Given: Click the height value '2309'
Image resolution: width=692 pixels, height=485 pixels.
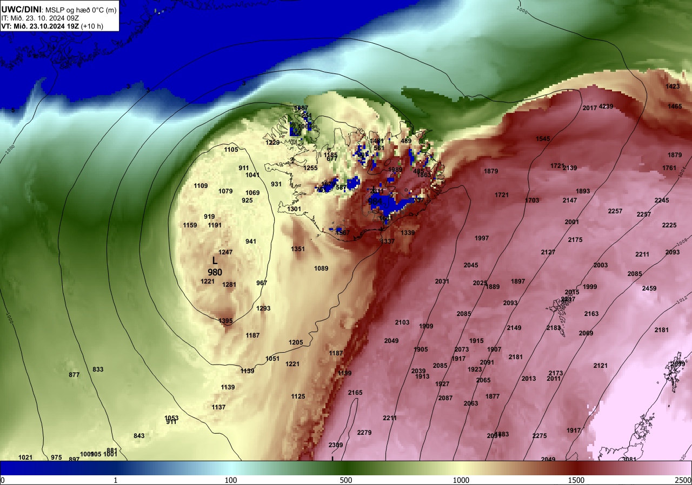Looking at the screenshot, I should [336, 445].
